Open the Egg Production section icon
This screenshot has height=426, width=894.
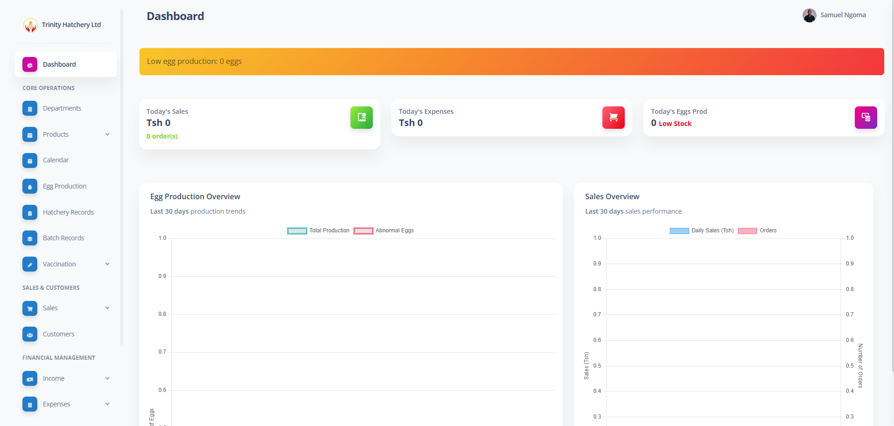(30, 186)
